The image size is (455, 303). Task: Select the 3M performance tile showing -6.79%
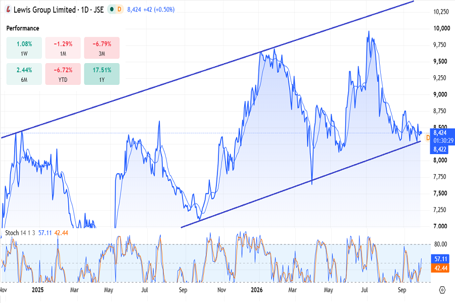[102, 48]
